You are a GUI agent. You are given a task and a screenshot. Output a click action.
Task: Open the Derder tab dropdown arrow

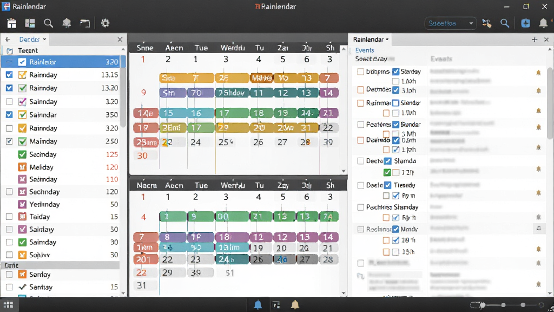pos(44,39)
